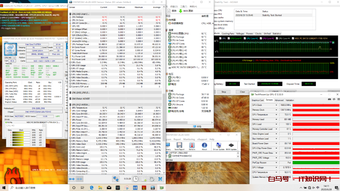This screenshot has height=191, width=340.
Task: Click the green BIOS update arrow in AIDA64
Action: coord(180,11)
